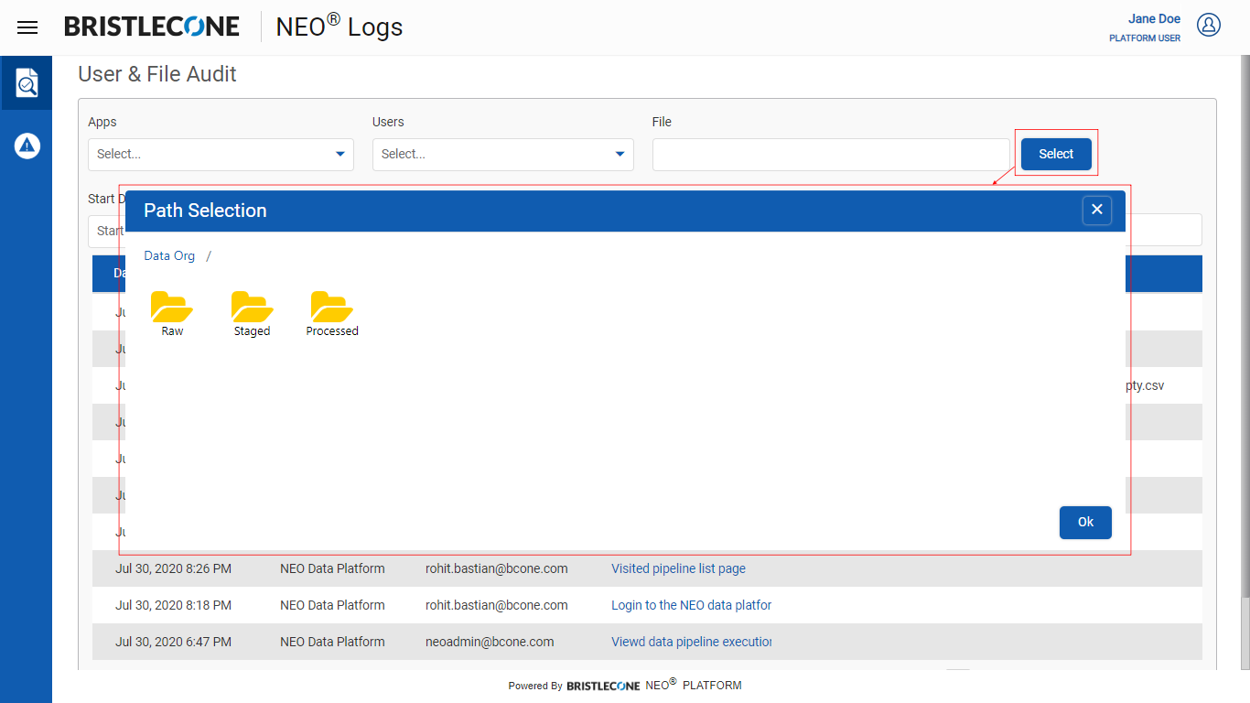The width and height of the screenshot is (1250, 703).
Task: Open the Viewd data pipeline execution link
Action: [691, 642]
